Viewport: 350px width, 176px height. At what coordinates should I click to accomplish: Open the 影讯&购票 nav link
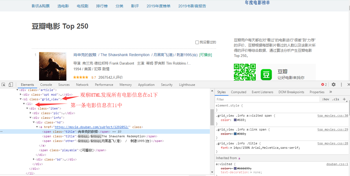[x=41, y=6]
